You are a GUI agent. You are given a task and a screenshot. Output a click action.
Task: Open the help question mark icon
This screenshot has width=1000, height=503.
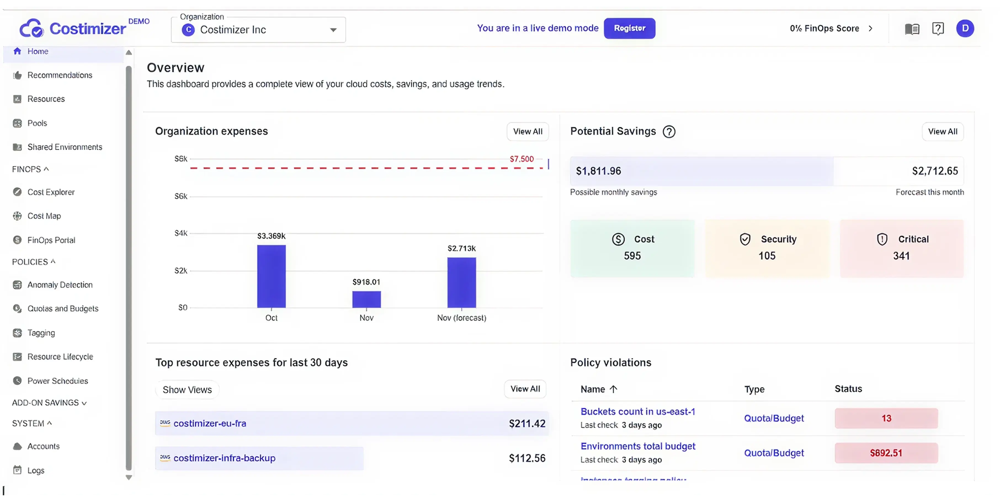point(938,28)
